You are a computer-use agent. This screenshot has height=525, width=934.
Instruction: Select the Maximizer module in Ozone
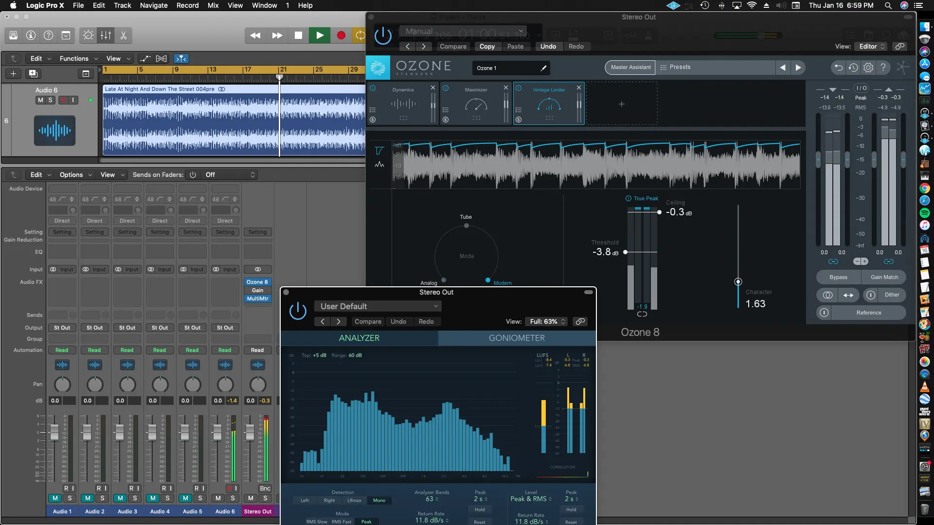point(476,104)
